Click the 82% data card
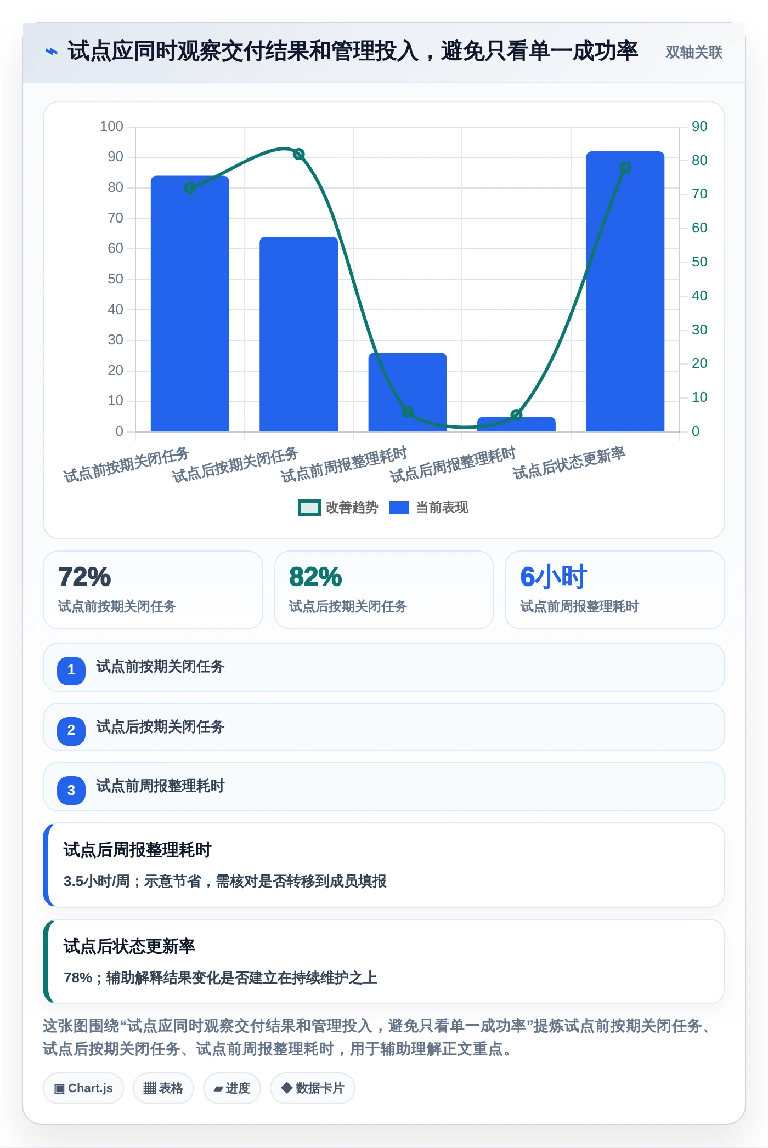The image size is (768, 1148). (x=384, y=590)
